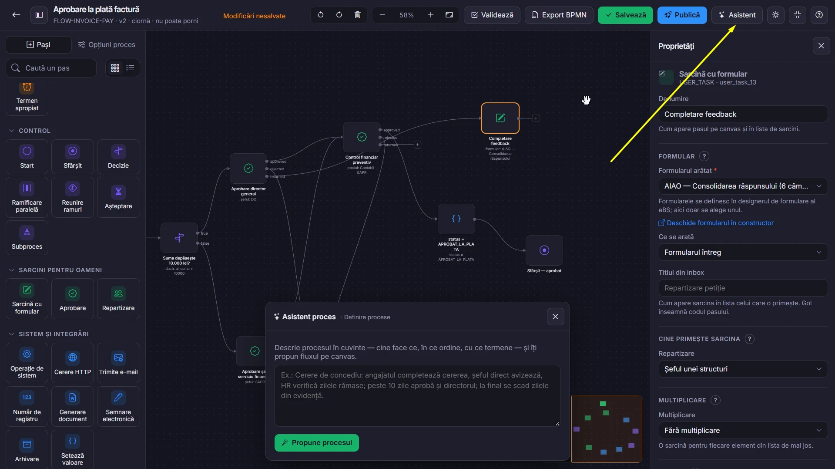The width and height of the screenshot is (835, 469).
Task: Pick Semnare electronică step
Action: pos(118,407)
